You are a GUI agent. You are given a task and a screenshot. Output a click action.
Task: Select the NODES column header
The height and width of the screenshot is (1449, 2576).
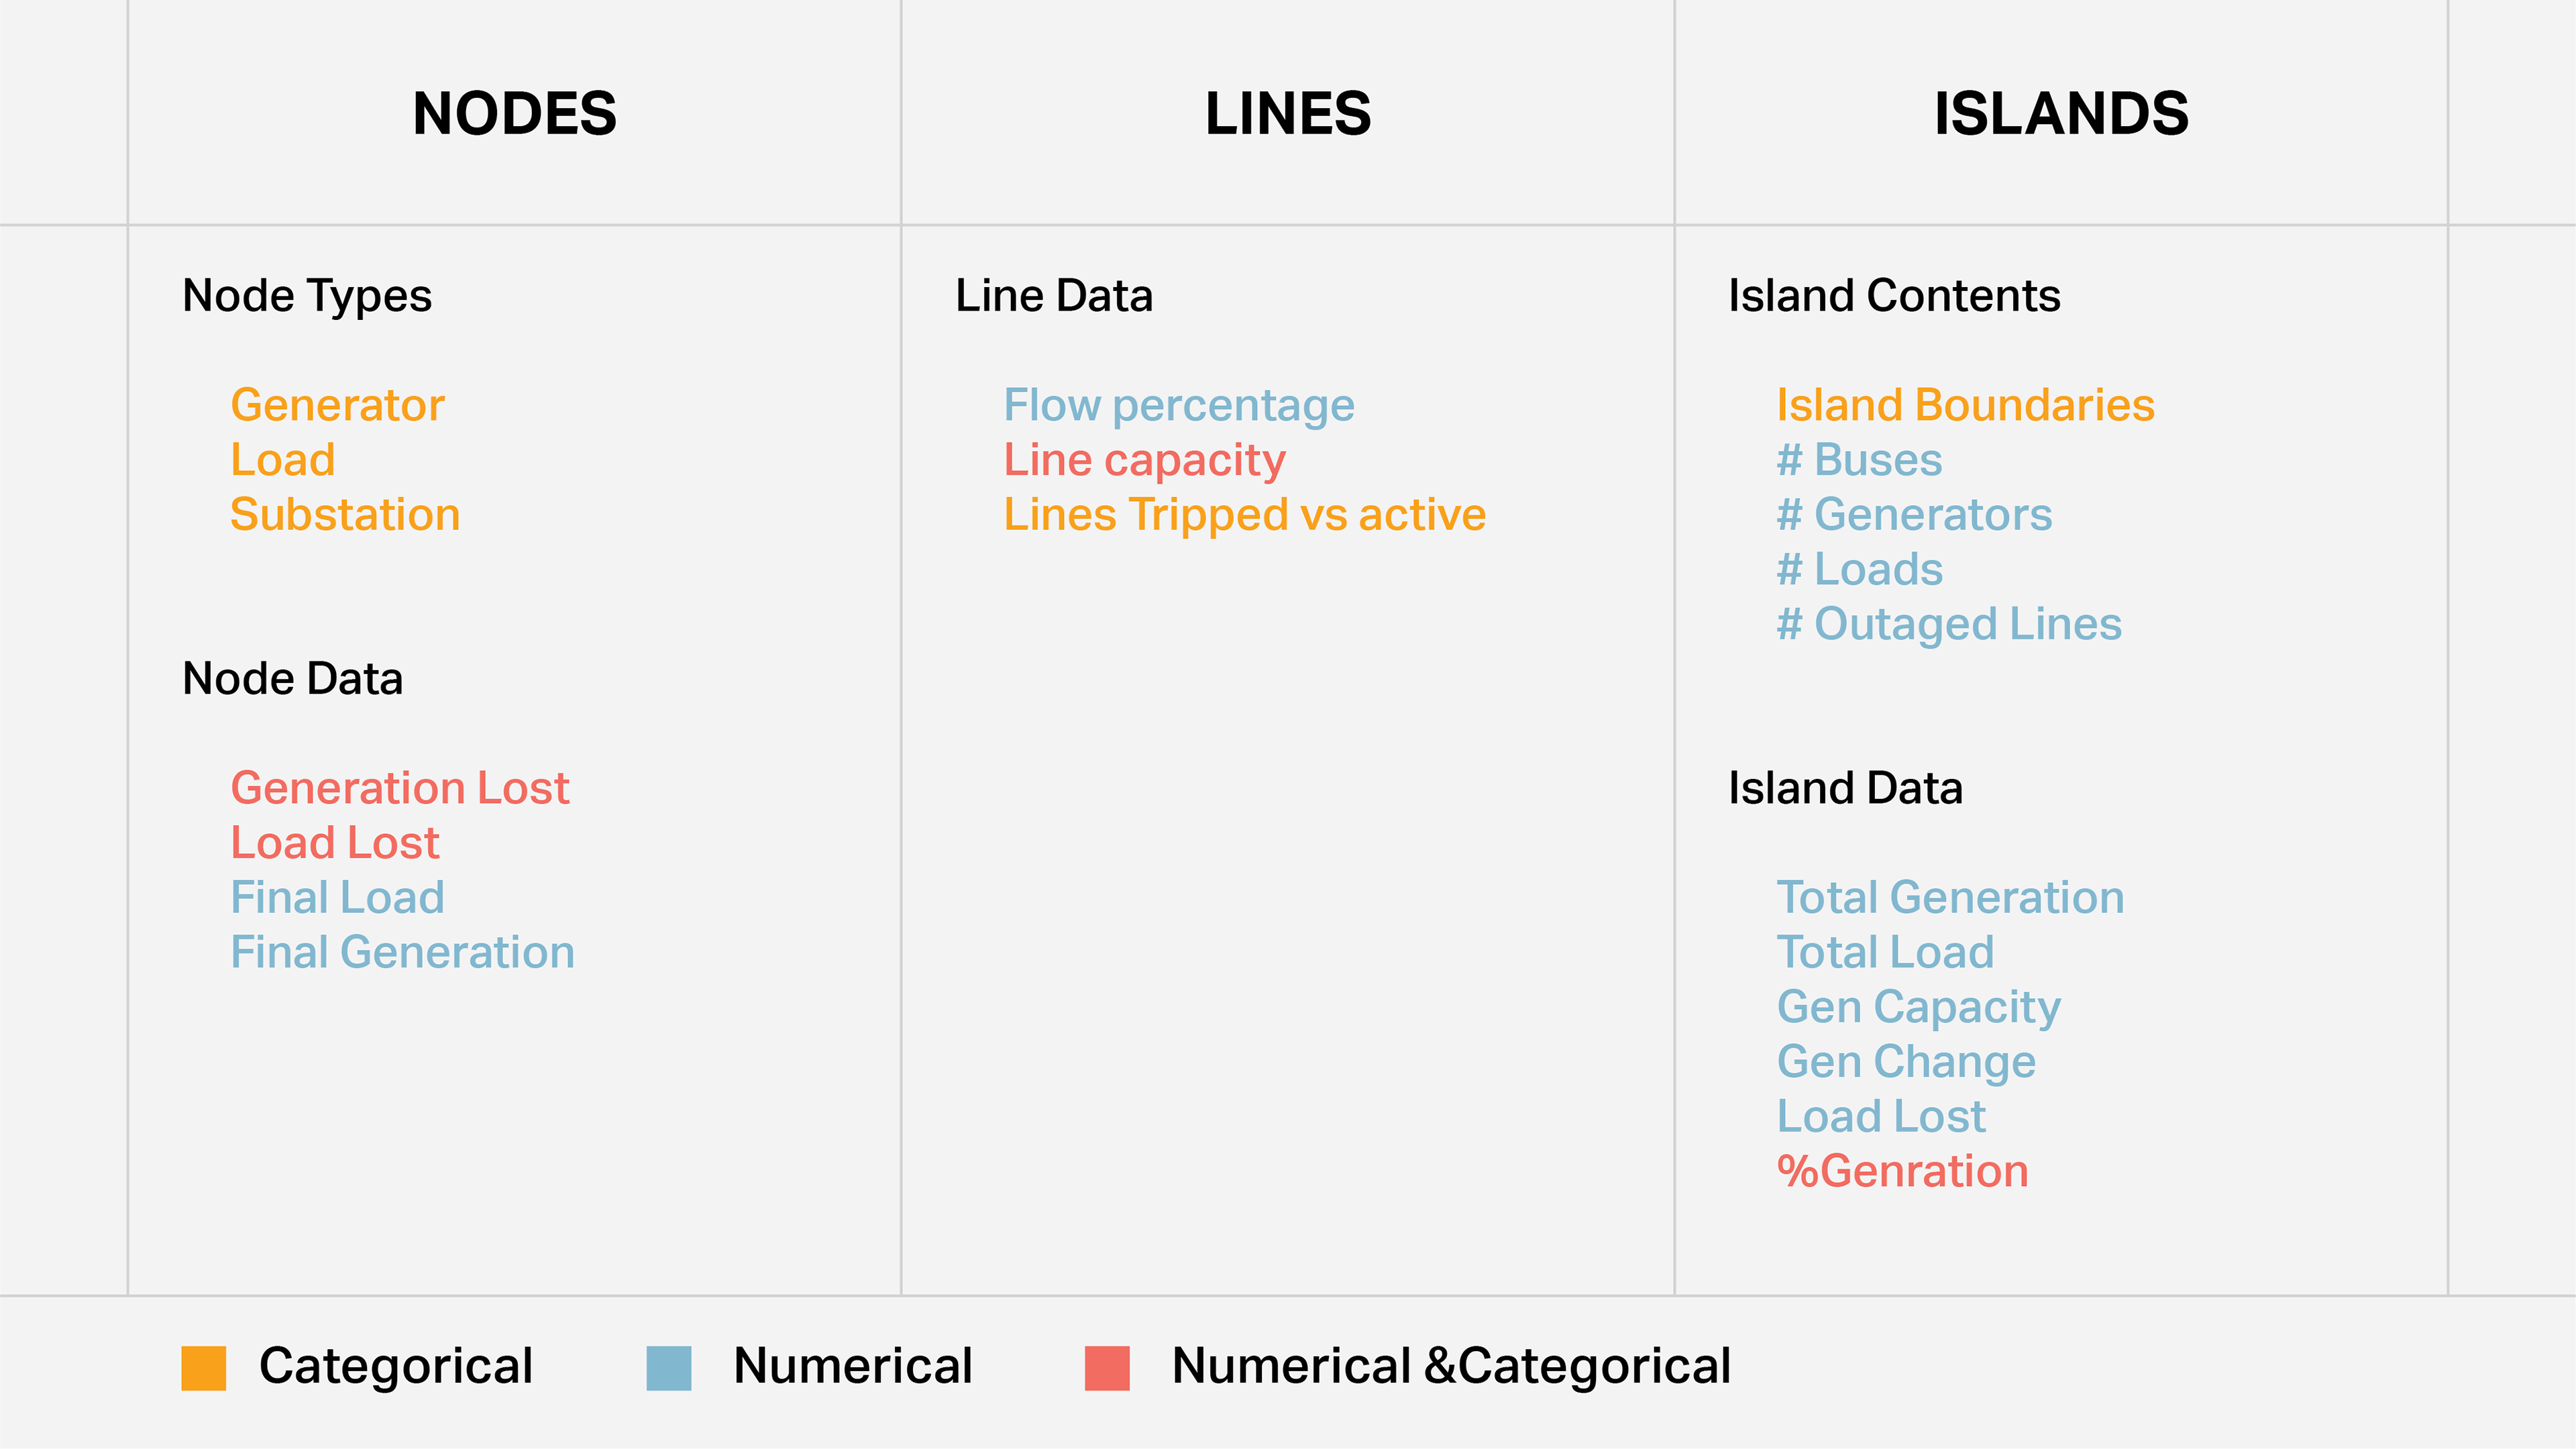point(514,113)
